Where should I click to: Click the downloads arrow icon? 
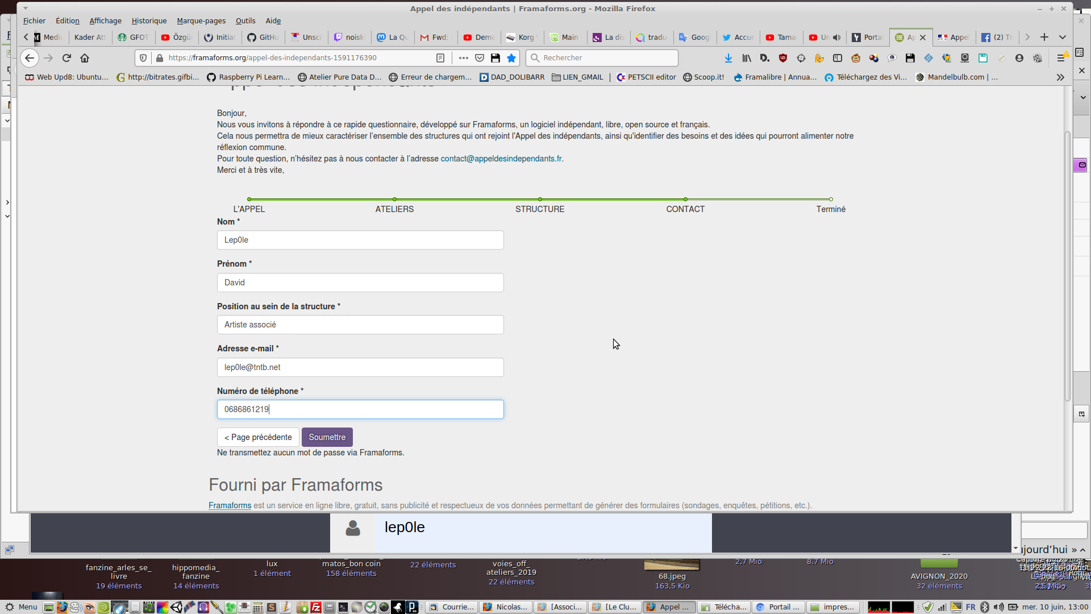click(x=728, y=58)
